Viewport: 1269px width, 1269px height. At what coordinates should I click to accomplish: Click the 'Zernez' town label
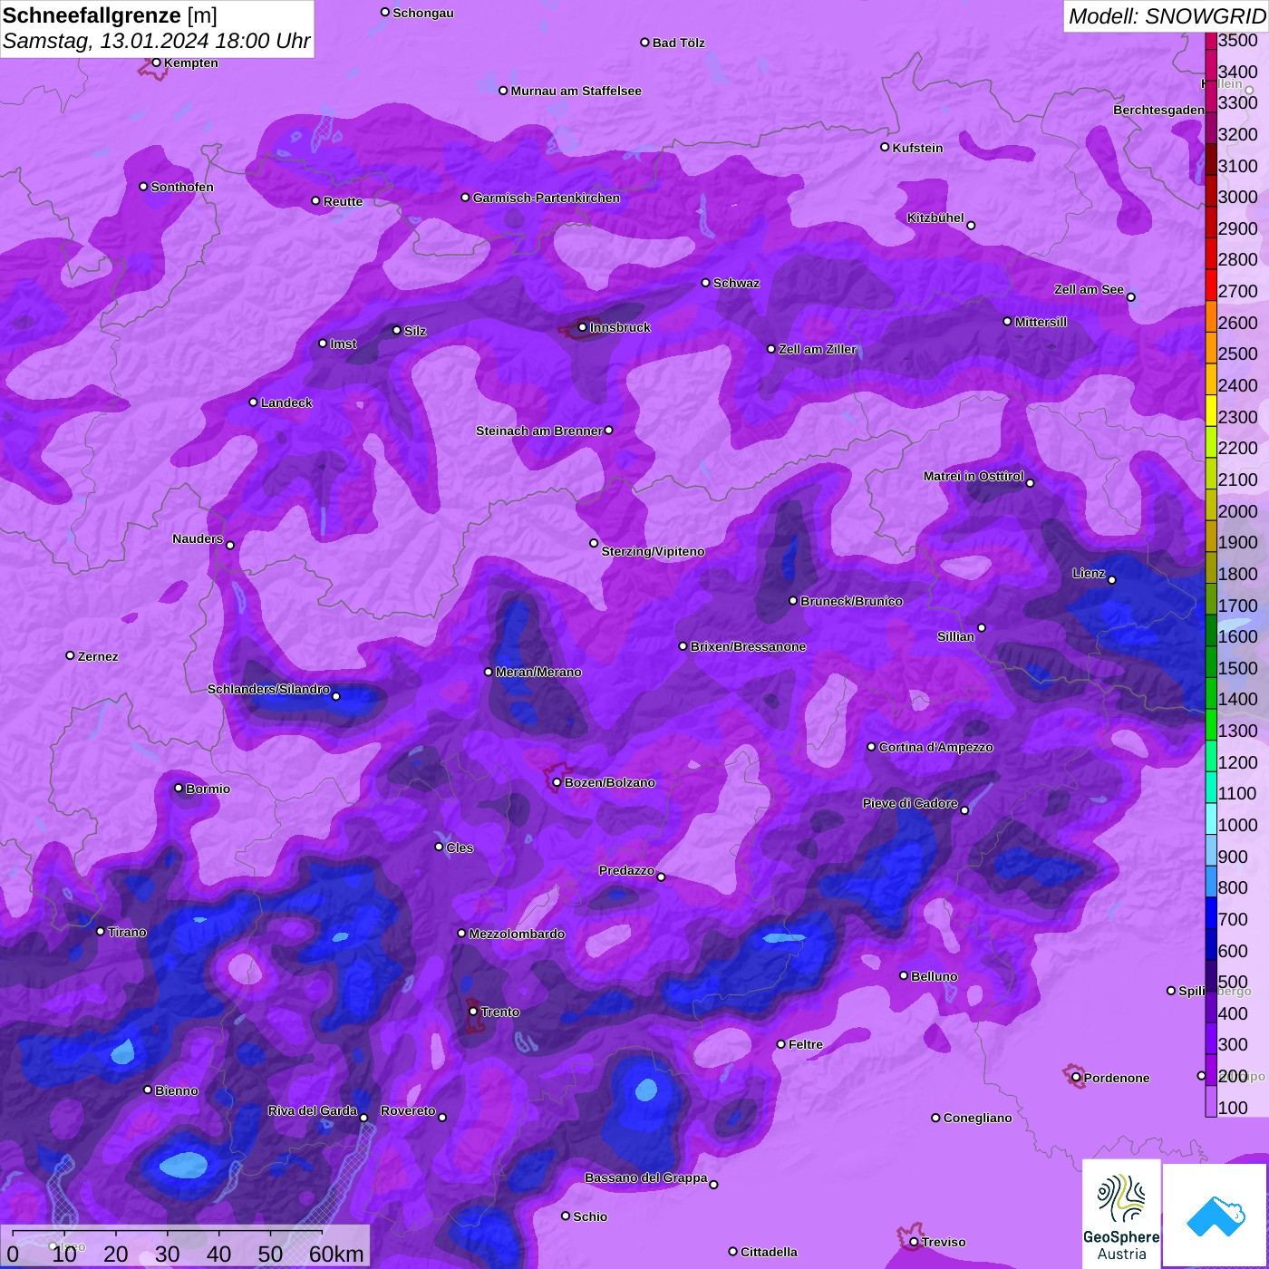pyautogui.click(x=98, y=656)
